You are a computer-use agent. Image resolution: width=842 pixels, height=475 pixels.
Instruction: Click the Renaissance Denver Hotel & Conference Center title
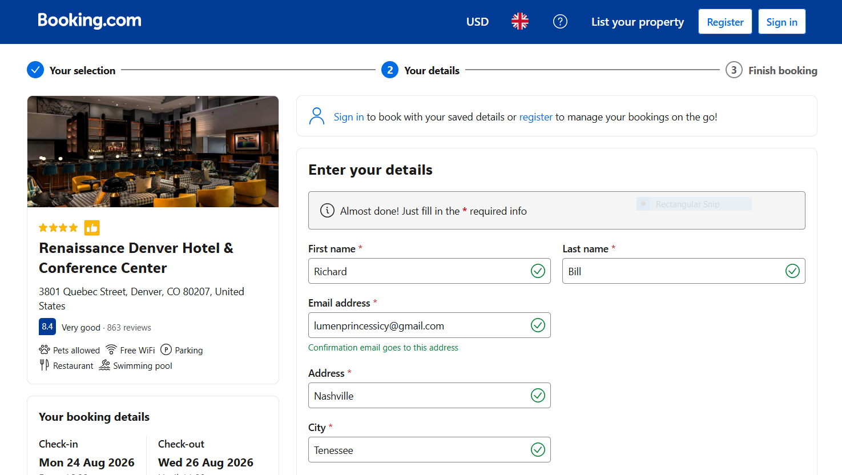click(x=136, y=258)
